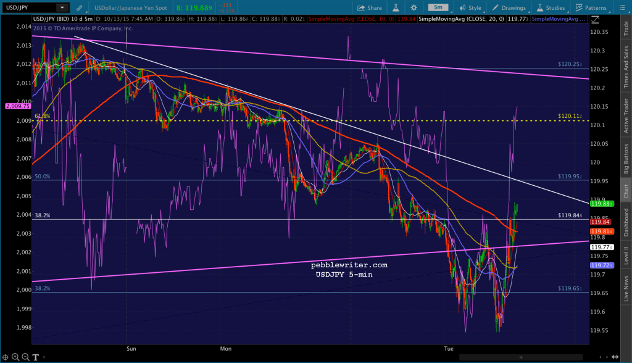This screenshot has height=363, width=632.
Task: Click the $119.952 level label
Action: pos(570,177)
